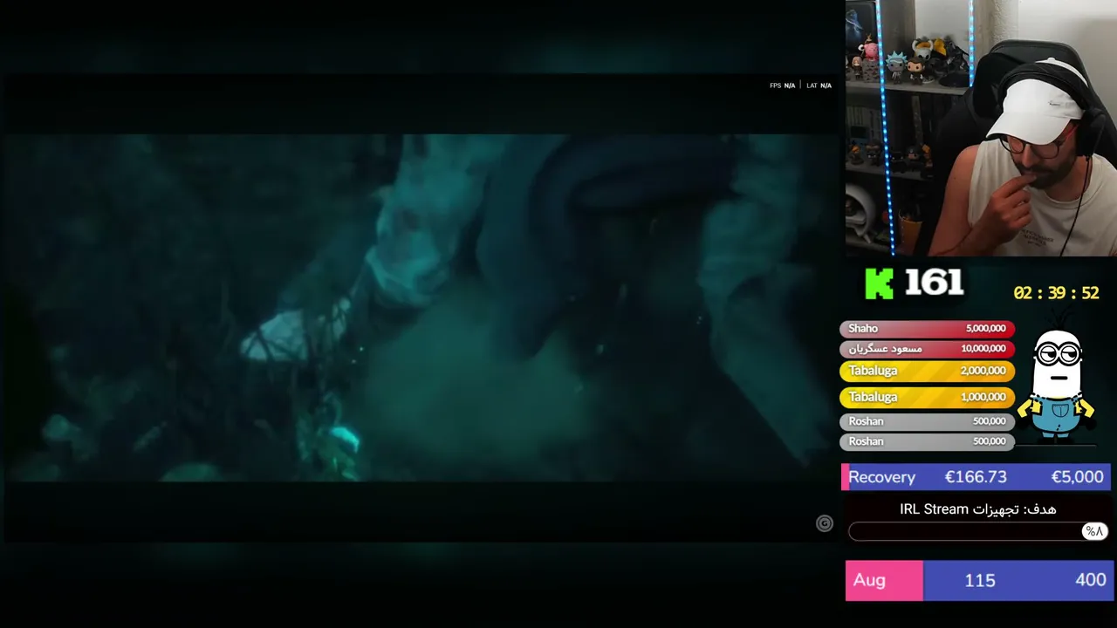Select the مسعود عسگریان 10,000,000 donation row
The image size is (1117, 628).
[x=927, y=349]
